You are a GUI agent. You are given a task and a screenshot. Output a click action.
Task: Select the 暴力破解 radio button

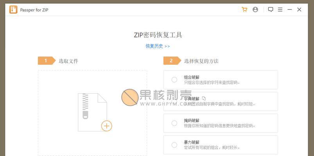[x=174, y=145]
